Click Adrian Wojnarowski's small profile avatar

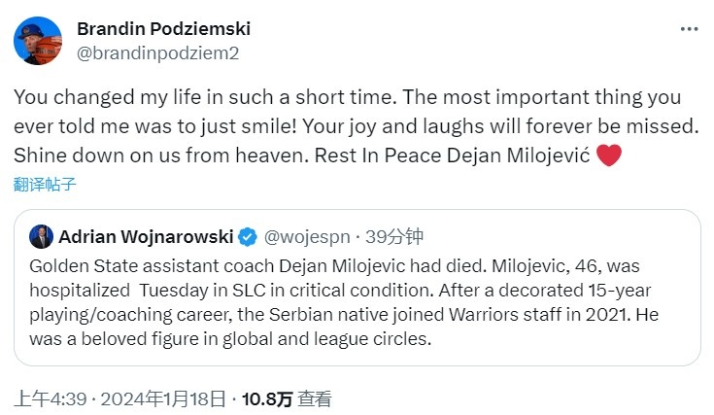pyautogui.click(x=41, y=236)
